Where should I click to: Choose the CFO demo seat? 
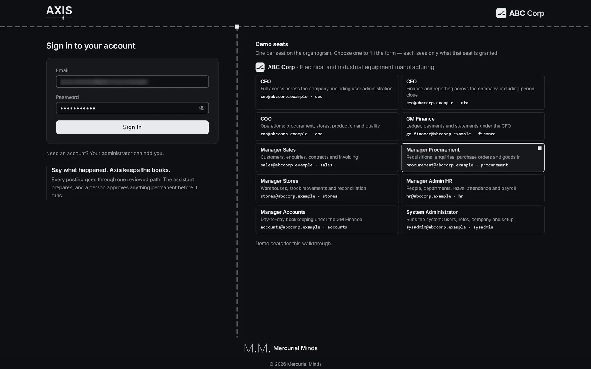pyautogui.click(x=473, y=92)
